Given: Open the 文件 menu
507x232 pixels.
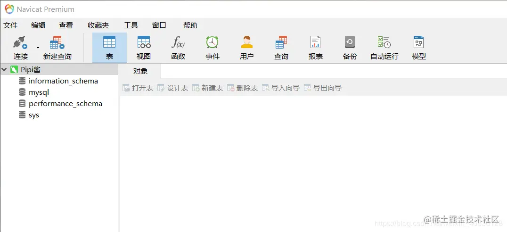Looking at the screenshot, I should click(10, 25).
